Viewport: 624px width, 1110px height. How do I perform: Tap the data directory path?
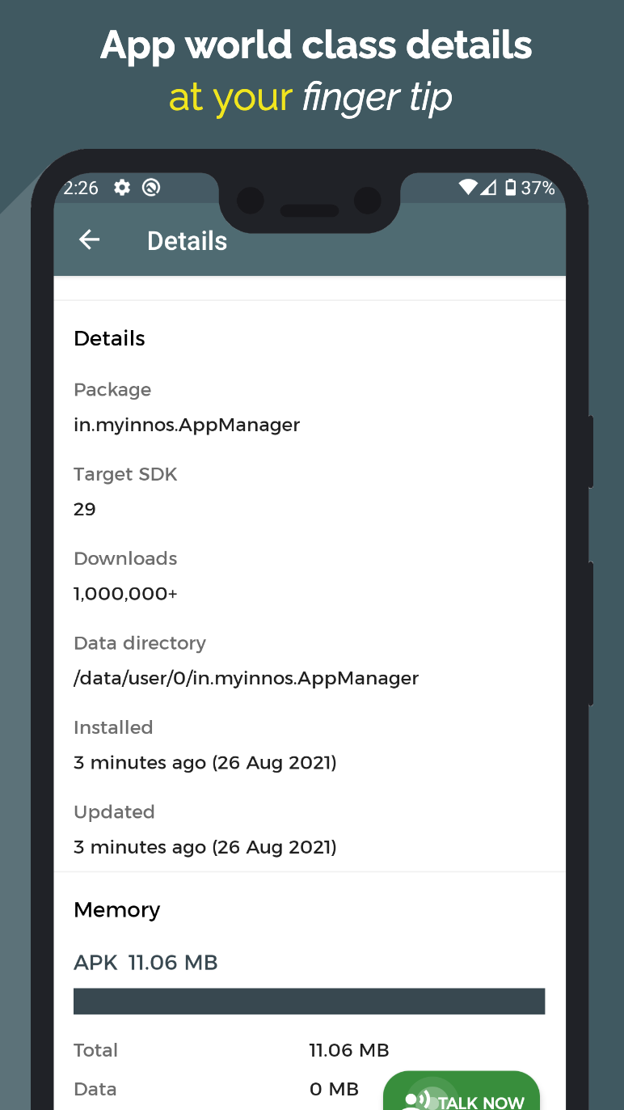(246, 678)
